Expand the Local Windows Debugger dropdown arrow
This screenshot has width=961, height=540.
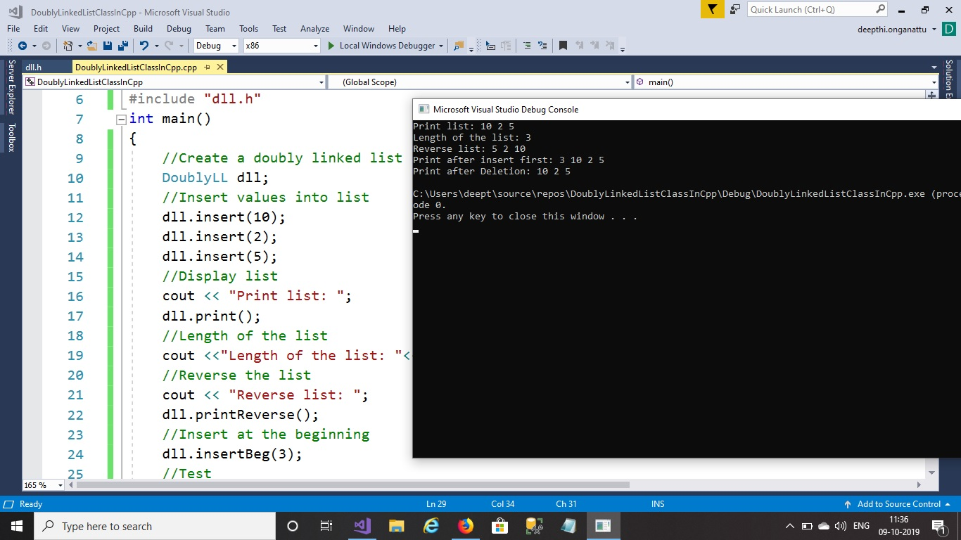pyautogui.click(x=441, y=46)
